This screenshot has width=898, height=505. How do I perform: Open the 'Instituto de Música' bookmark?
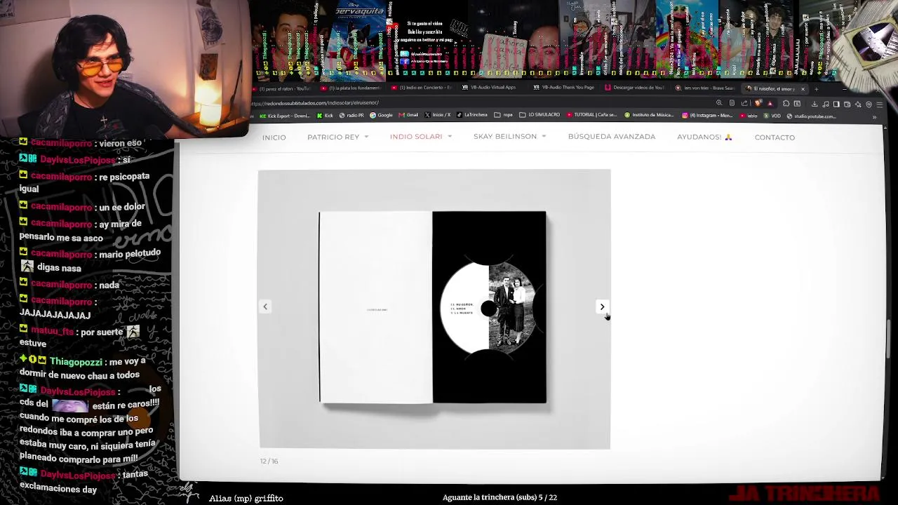(x=649, y=116)
